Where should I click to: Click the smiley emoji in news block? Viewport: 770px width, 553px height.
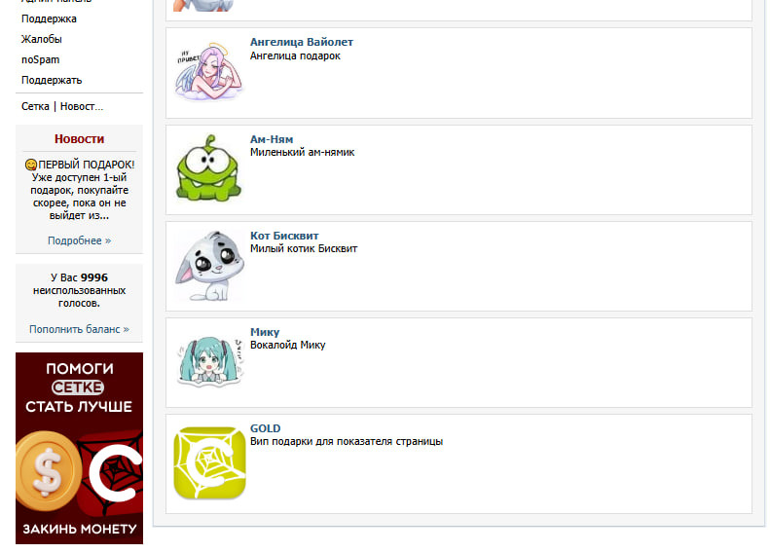click(31, 165)
